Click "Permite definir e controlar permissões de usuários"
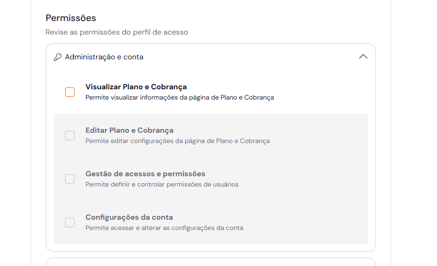 162,184
